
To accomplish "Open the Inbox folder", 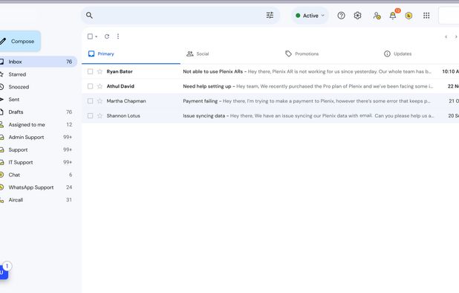I will 38,62.
